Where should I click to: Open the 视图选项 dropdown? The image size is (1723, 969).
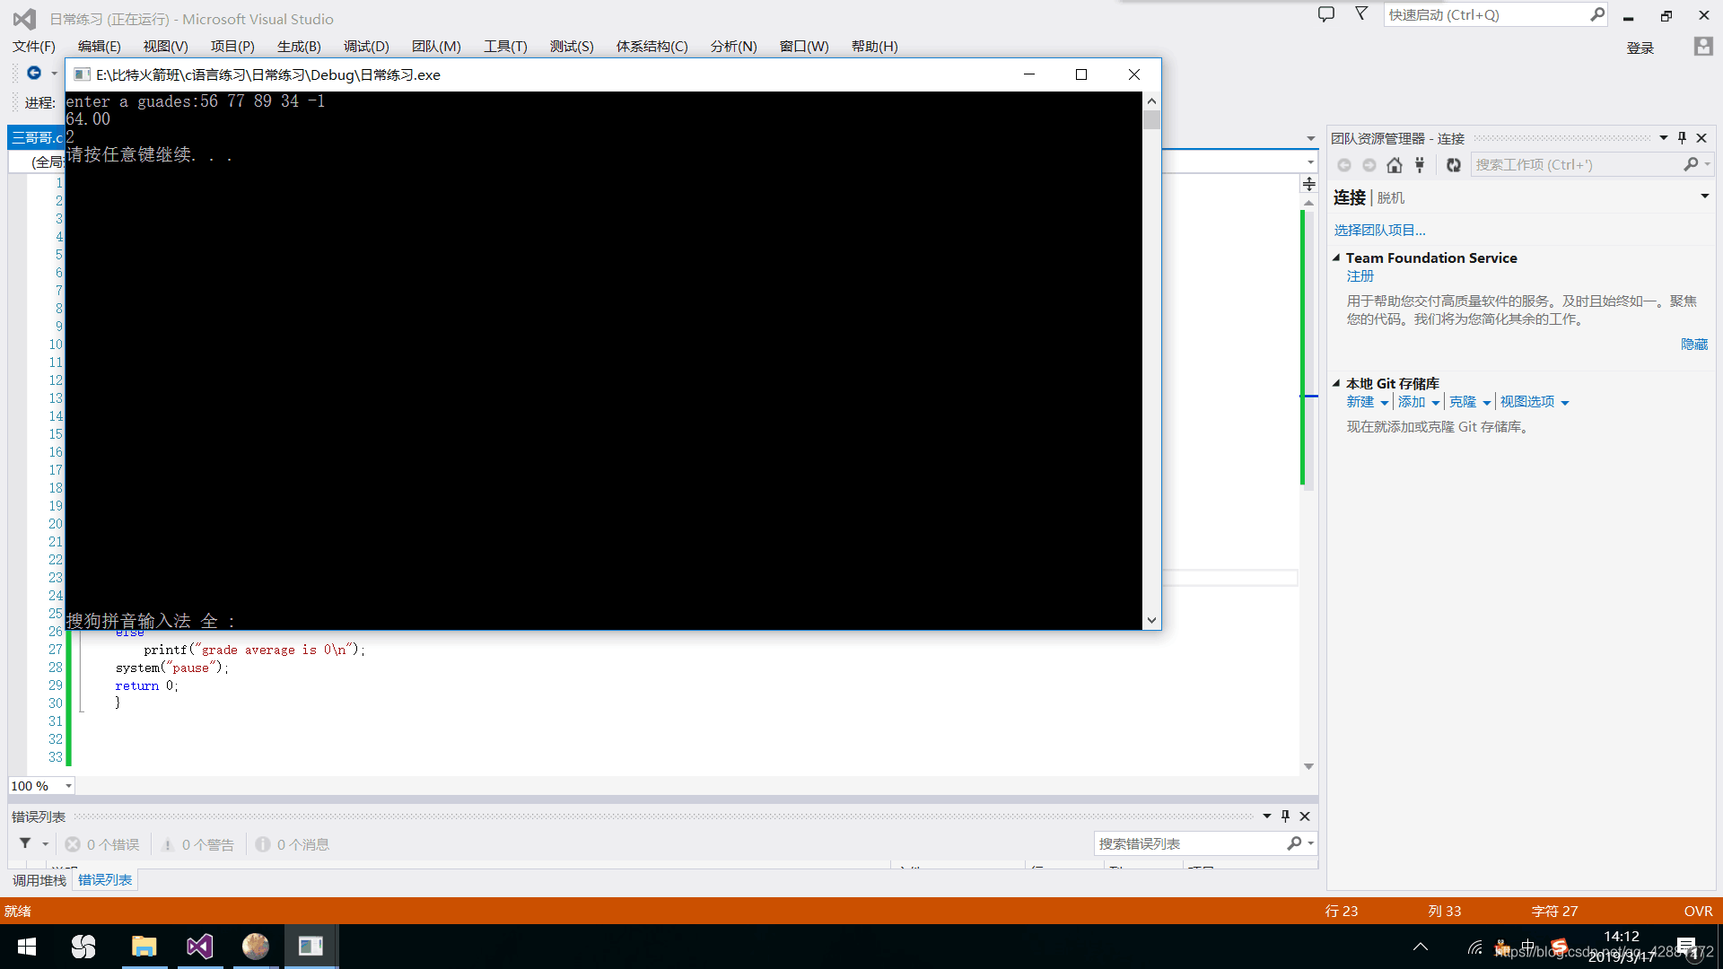coord(1535,402)
